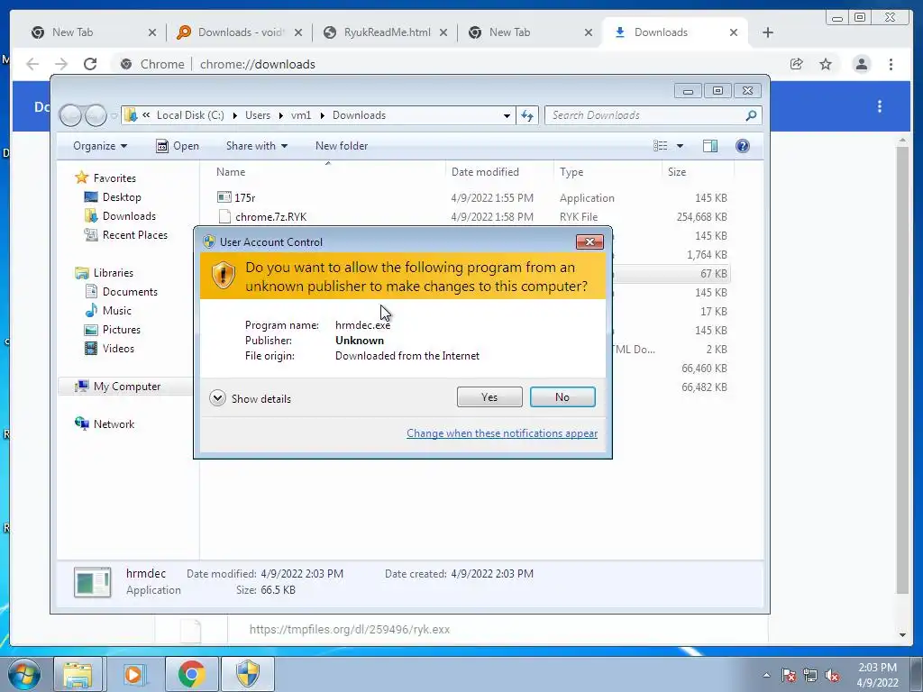
Task: Select Users in the address breadcrumb
Action: coord(258,115)
